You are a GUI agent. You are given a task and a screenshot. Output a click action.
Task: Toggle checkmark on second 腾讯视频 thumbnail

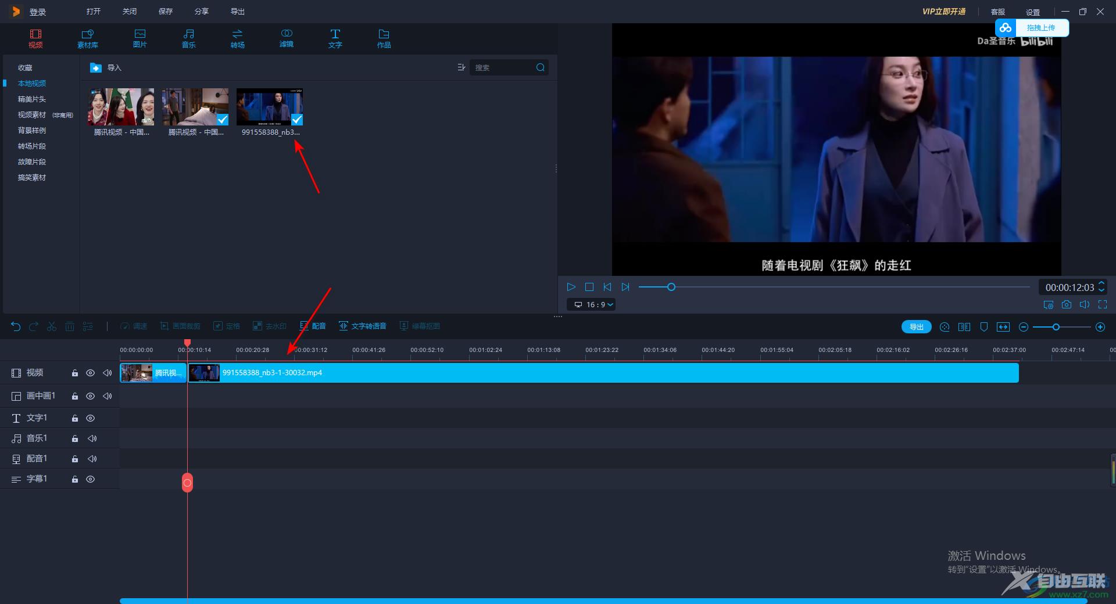[x=223, y=120]
